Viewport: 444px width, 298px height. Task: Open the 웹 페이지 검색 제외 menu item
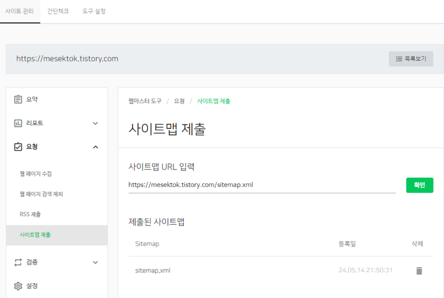click(41, 194)
